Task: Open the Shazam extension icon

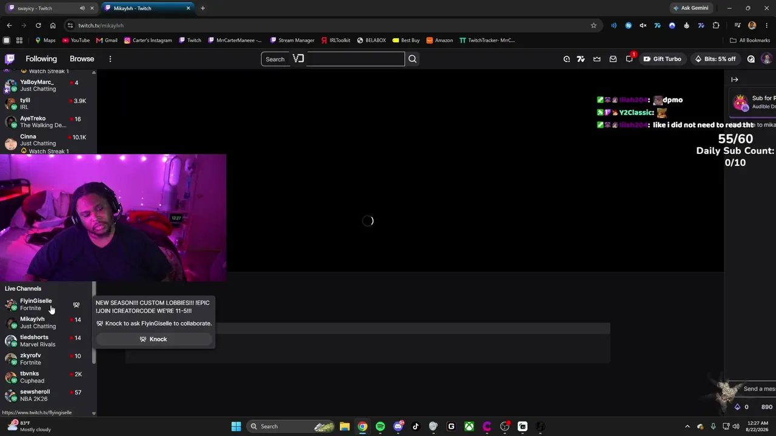Action: (x=628, y=25)
